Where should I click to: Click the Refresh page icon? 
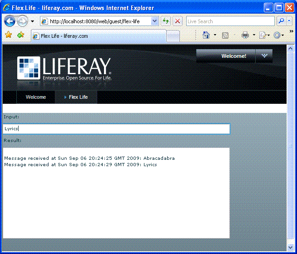point(166,21)
